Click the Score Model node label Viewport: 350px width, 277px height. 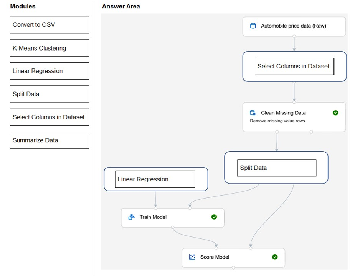215,257
